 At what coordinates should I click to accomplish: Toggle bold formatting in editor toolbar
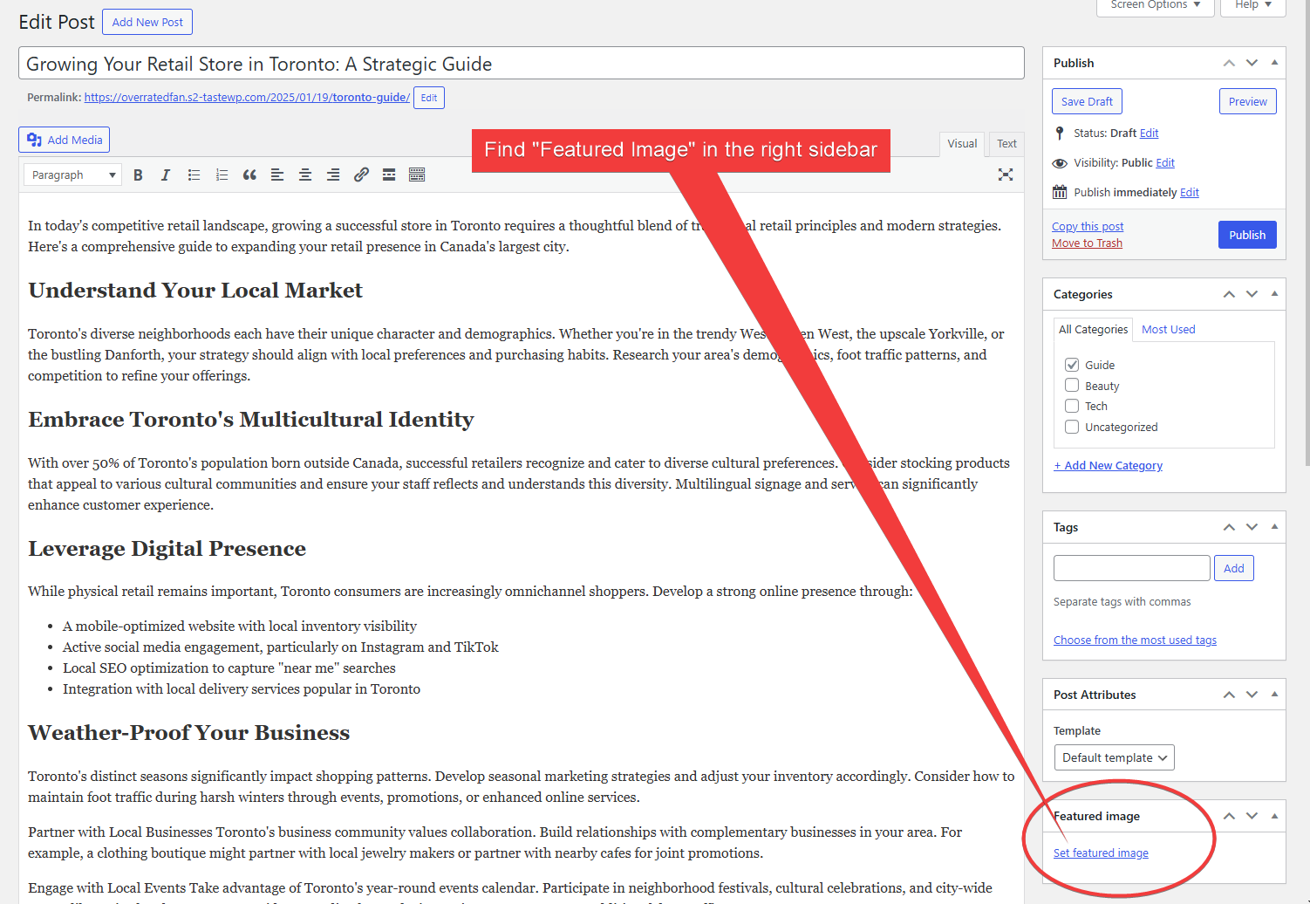[138, 175]
